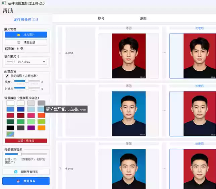This screenshot has width=216, height=189.
Task: Select the original red-background photo for 2.png
Action: coord(129,56)
